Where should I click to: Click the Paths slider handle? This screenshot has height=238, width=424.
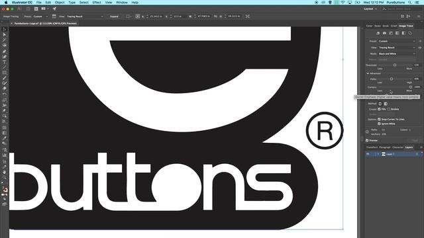coord(392,79)
